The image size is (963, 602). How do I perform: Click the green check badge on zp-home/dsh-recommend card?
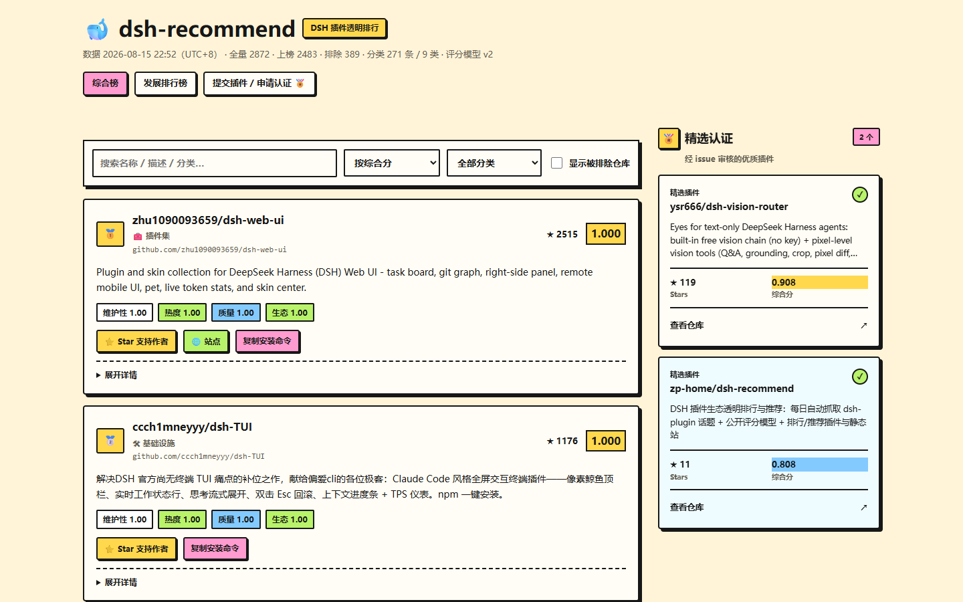click(x=860, y=377)
